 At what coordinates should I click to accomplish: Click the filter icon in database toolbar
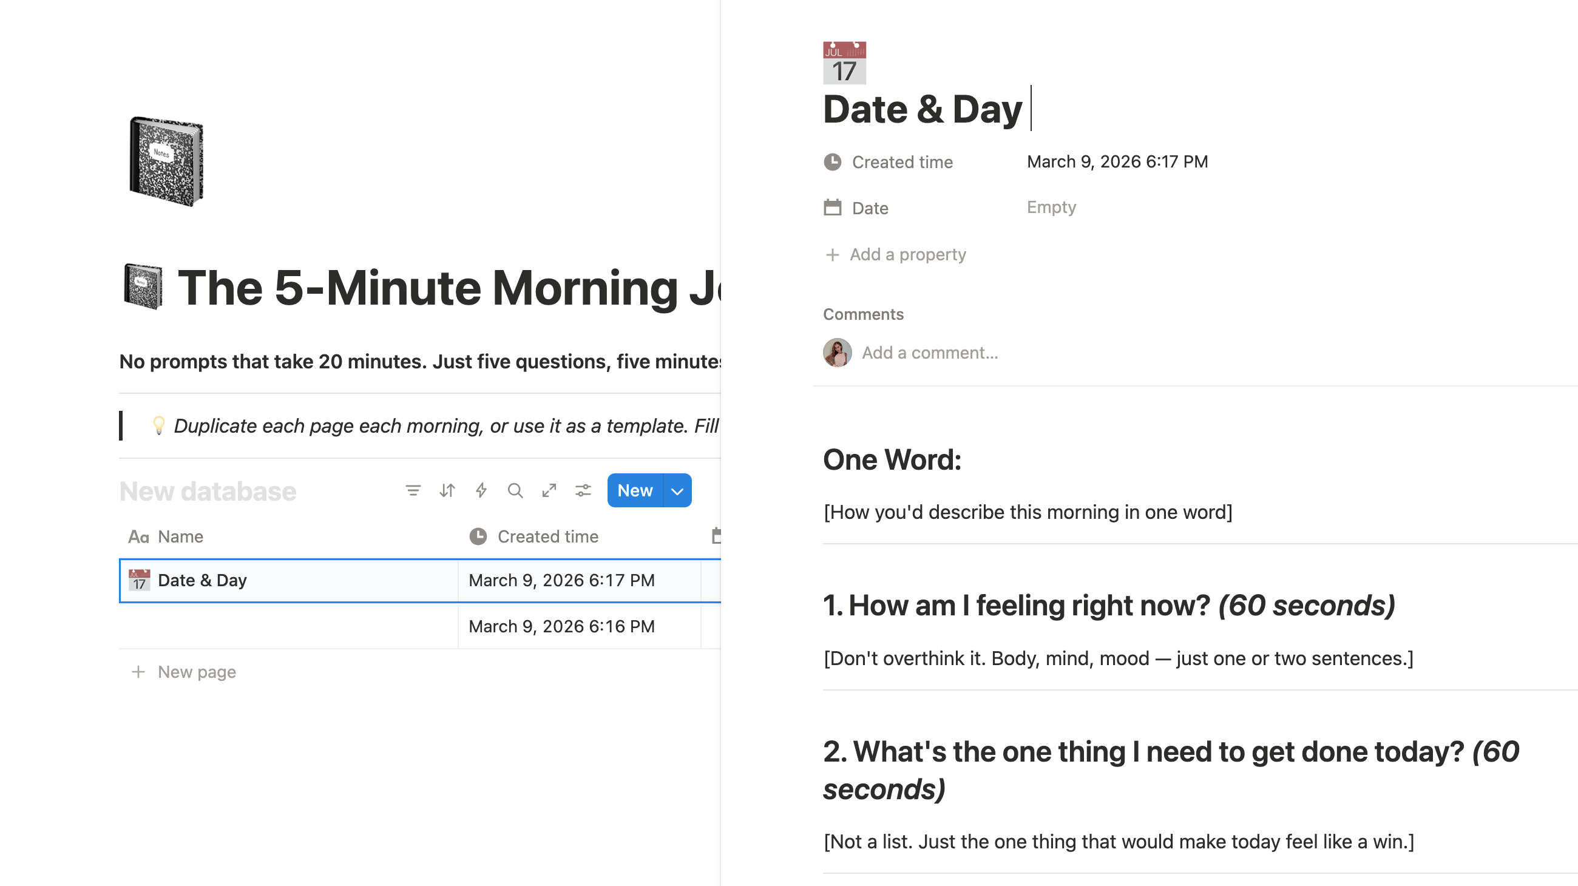[413, 490]
